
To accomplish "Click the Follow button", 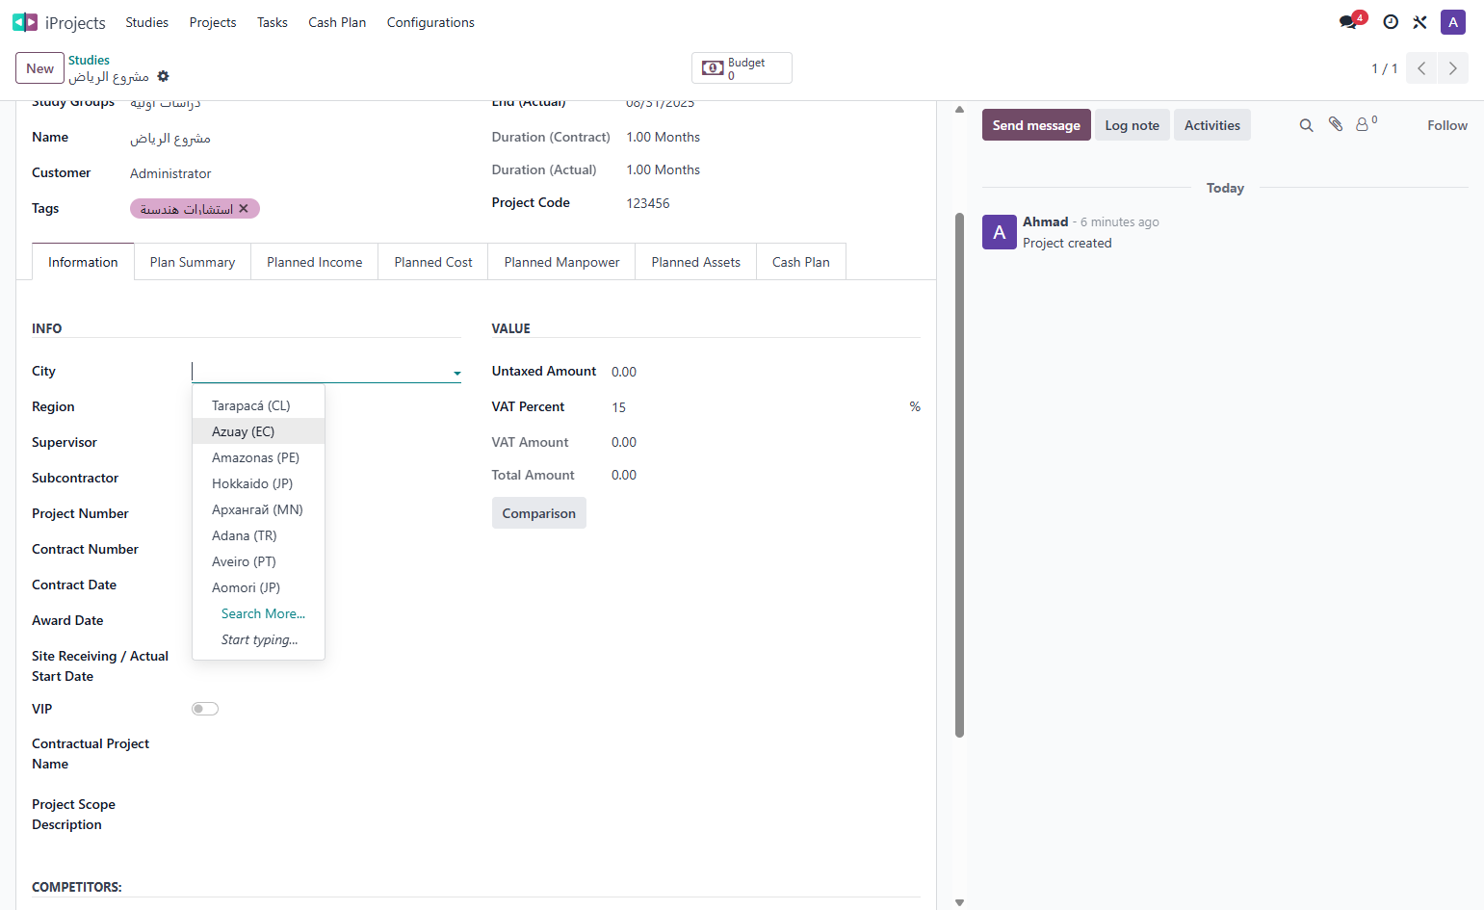I will pyautogui.click(x=1447, y=125).
